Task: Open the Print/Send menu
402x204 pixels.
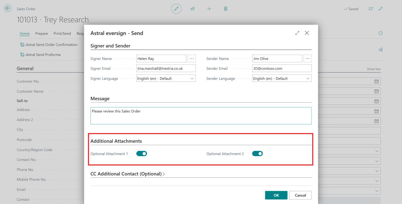Action: pyautogui.click(x=62, y=33)
